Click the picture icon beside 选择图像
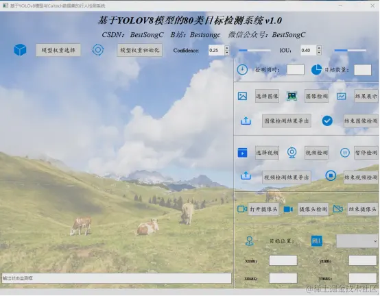The width and height of the screenshot is (380, 296). [x=242, y=96]
